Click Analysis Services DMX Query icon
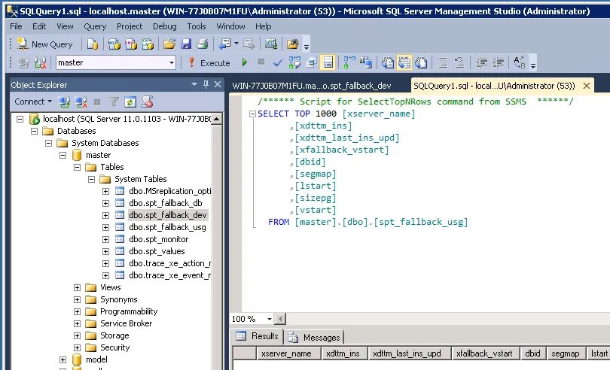Screen dimensions: 610x370 pyautogui.click(x=131, y=44)
